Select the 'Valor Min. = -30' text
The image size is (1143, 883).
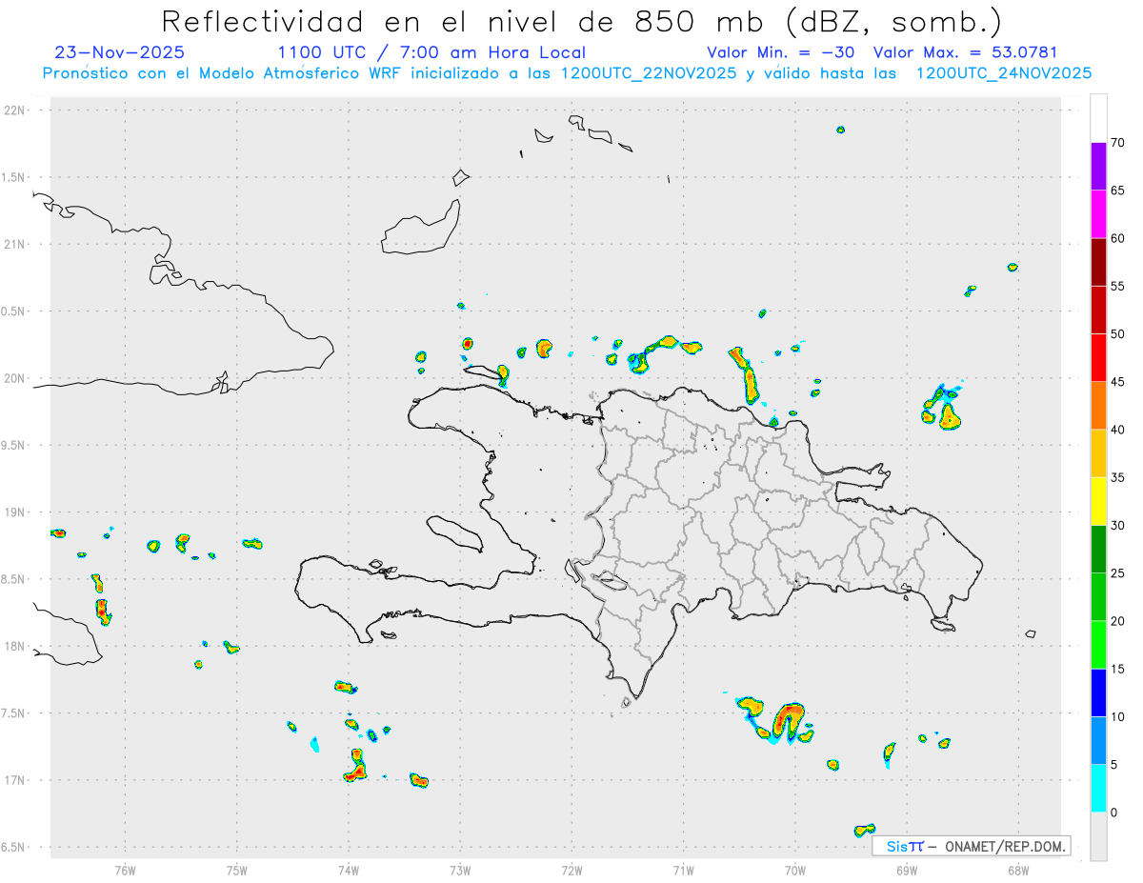[781, 52]
